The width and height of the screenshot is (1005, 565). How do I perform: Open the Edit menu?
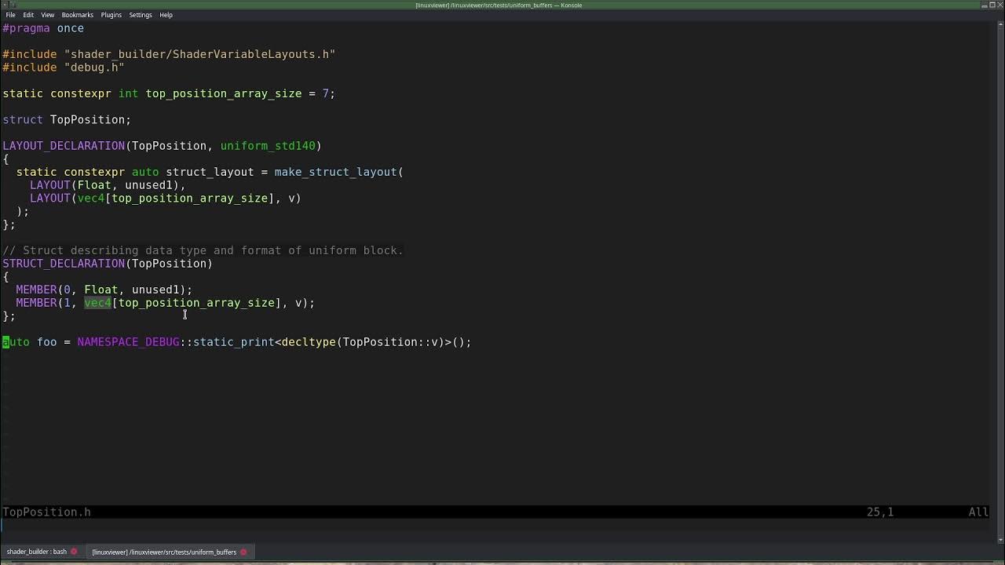tap(28, 15)
